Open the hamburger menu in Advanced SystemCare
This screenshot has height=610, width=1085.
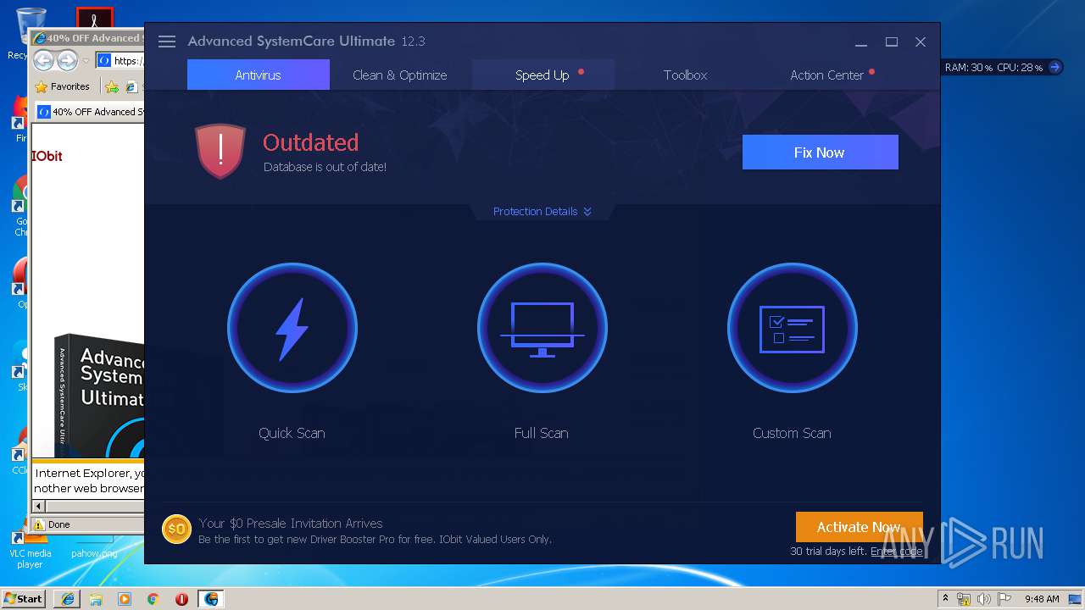167,42
